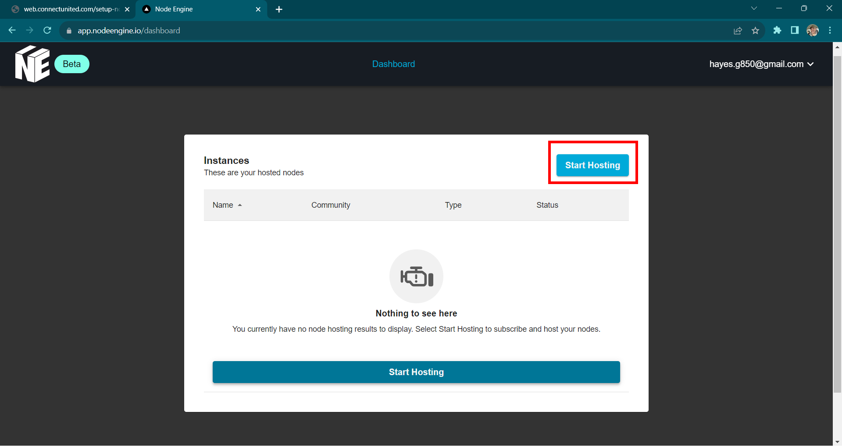Toggle the browser side panel

tap(795, 30)
